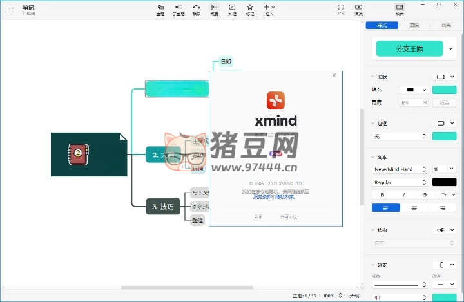Click the 概要 (Summary) toolbar icon
The width and height of the screenshot is (464, 302).
(x=215, y=9)
